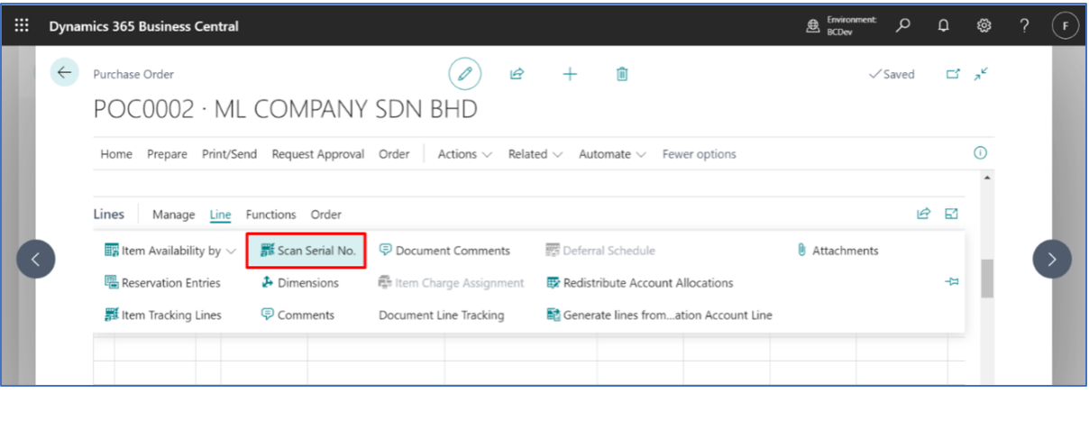
Task: Open Item Availability by dropdown
Action: [x=170, y=251]
